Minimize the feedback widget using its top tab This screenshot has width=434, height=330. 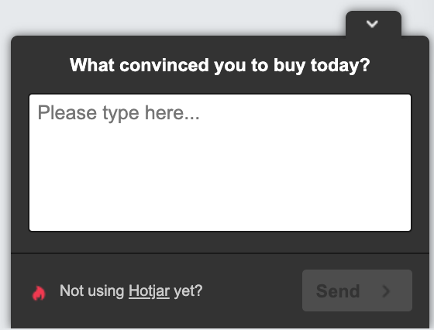click(x=374, y=23)
